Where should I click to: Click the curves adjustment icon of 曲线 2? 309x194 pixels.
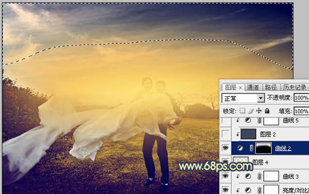coord(240,148)
